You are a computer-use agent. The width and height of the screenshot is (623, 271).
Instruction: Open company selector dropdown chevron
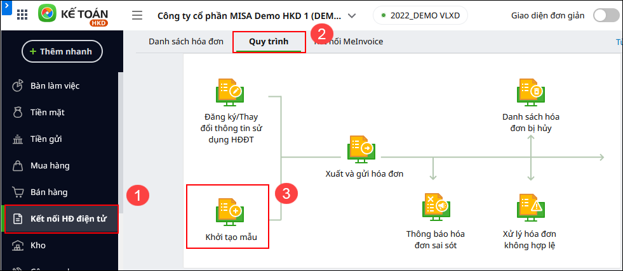352,16
